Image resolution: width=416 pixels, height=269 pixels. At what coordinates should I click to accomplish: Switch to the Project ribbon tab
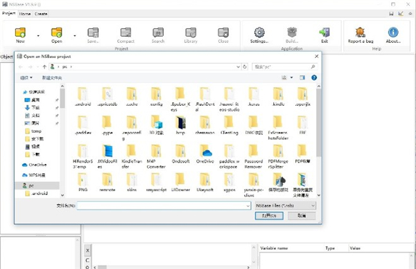(x=9, y=13)
